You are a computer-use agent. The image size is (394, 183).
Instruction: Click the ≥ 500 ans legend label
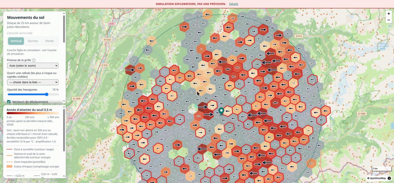[x=53, y=117]
